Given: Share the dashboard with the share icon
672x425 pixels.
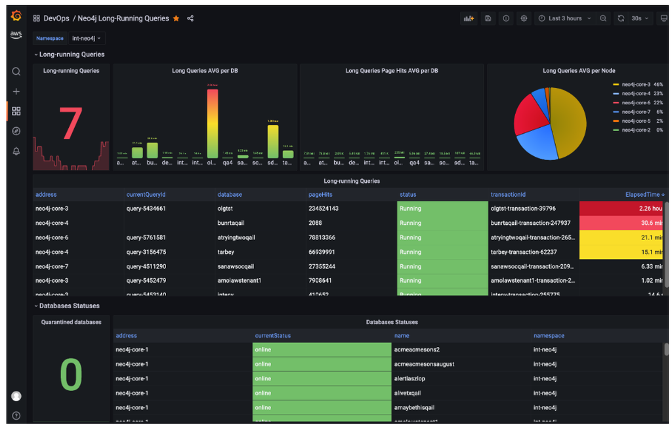Looking at the screenshot, I should (x=190, y=18).
